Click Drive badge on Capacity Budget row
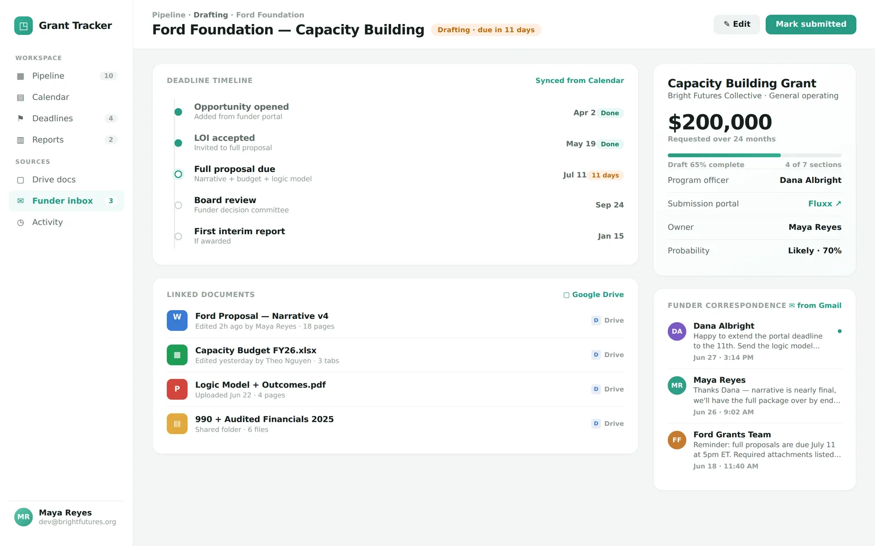This screenshot has height=546, width=875. [x=608, y=355]
